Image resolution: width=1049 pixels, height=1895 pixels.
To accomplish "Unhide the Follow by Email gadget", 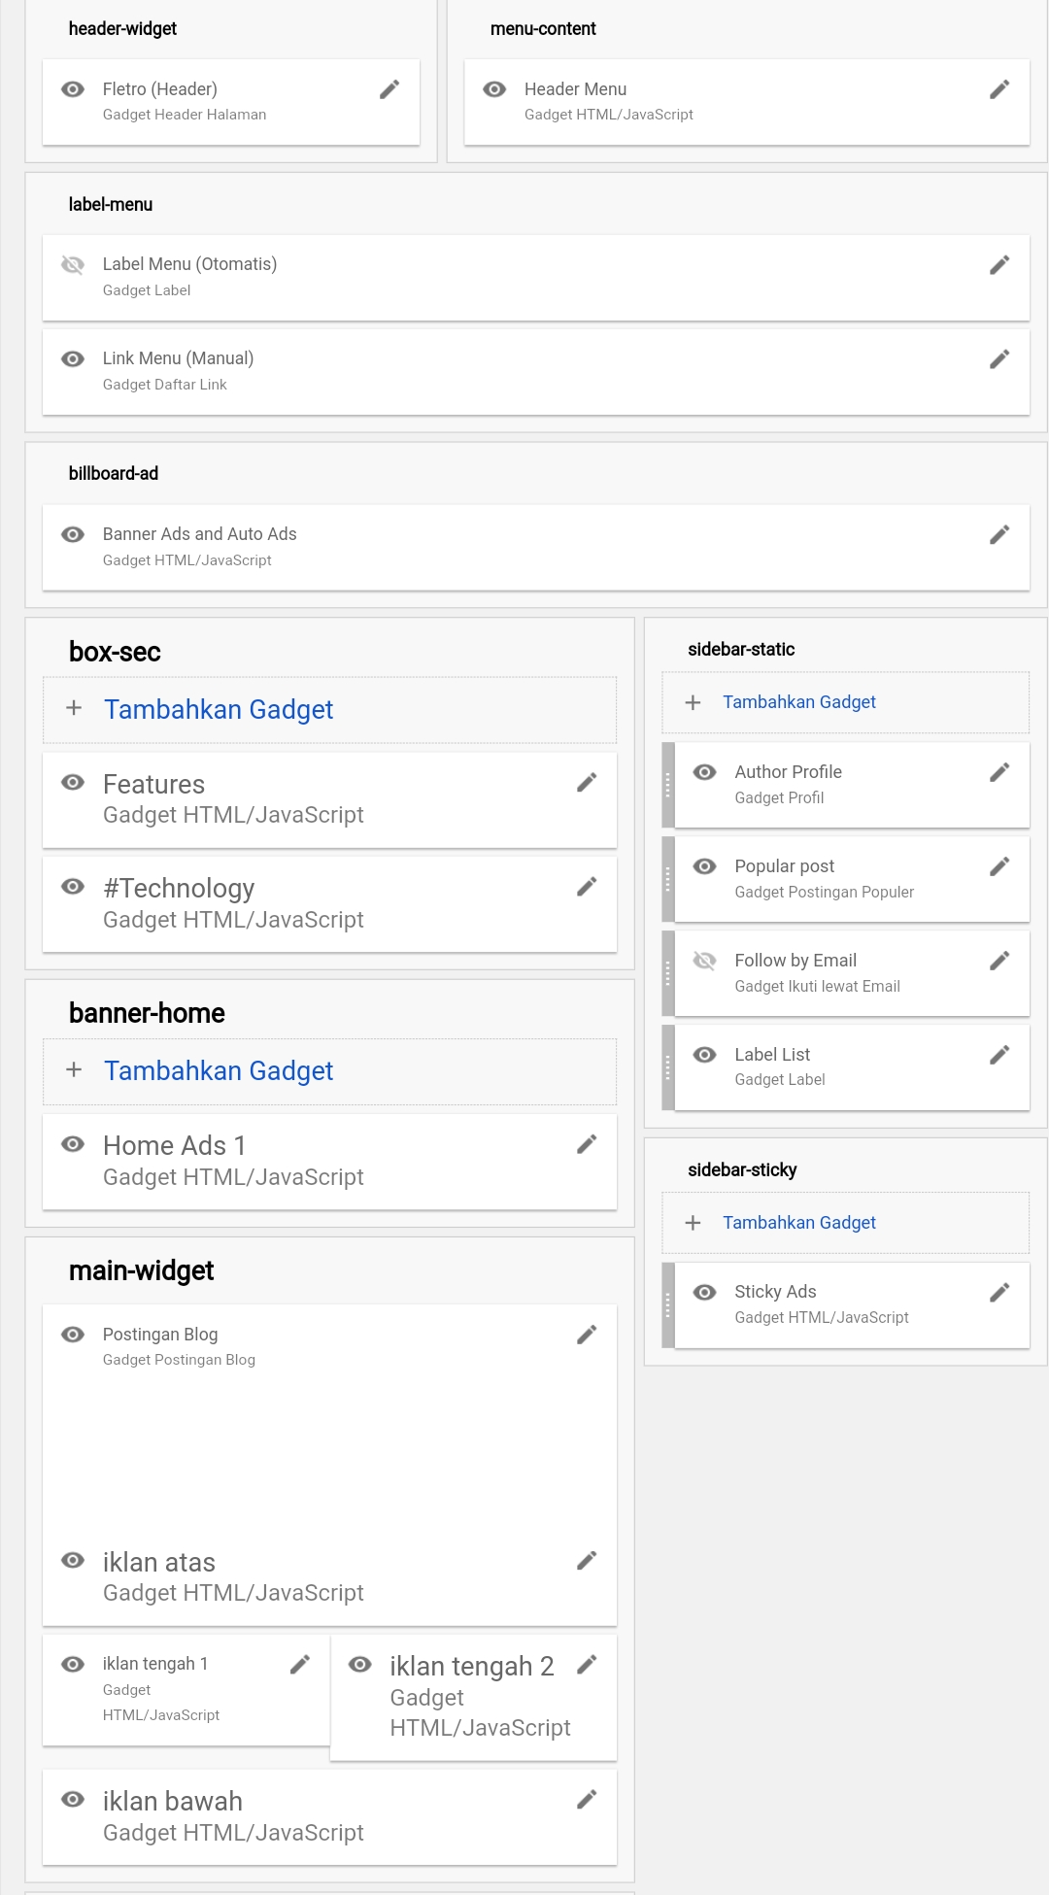I will coord(705,961).
